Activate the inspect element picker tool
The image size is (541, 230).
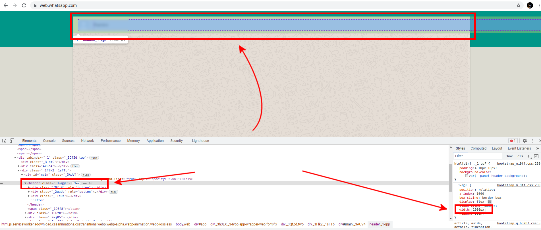4,141
